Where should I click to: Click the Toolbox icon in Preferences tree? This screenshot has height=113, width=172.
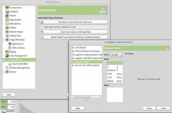pyautogui.click(x=7, y=28)
